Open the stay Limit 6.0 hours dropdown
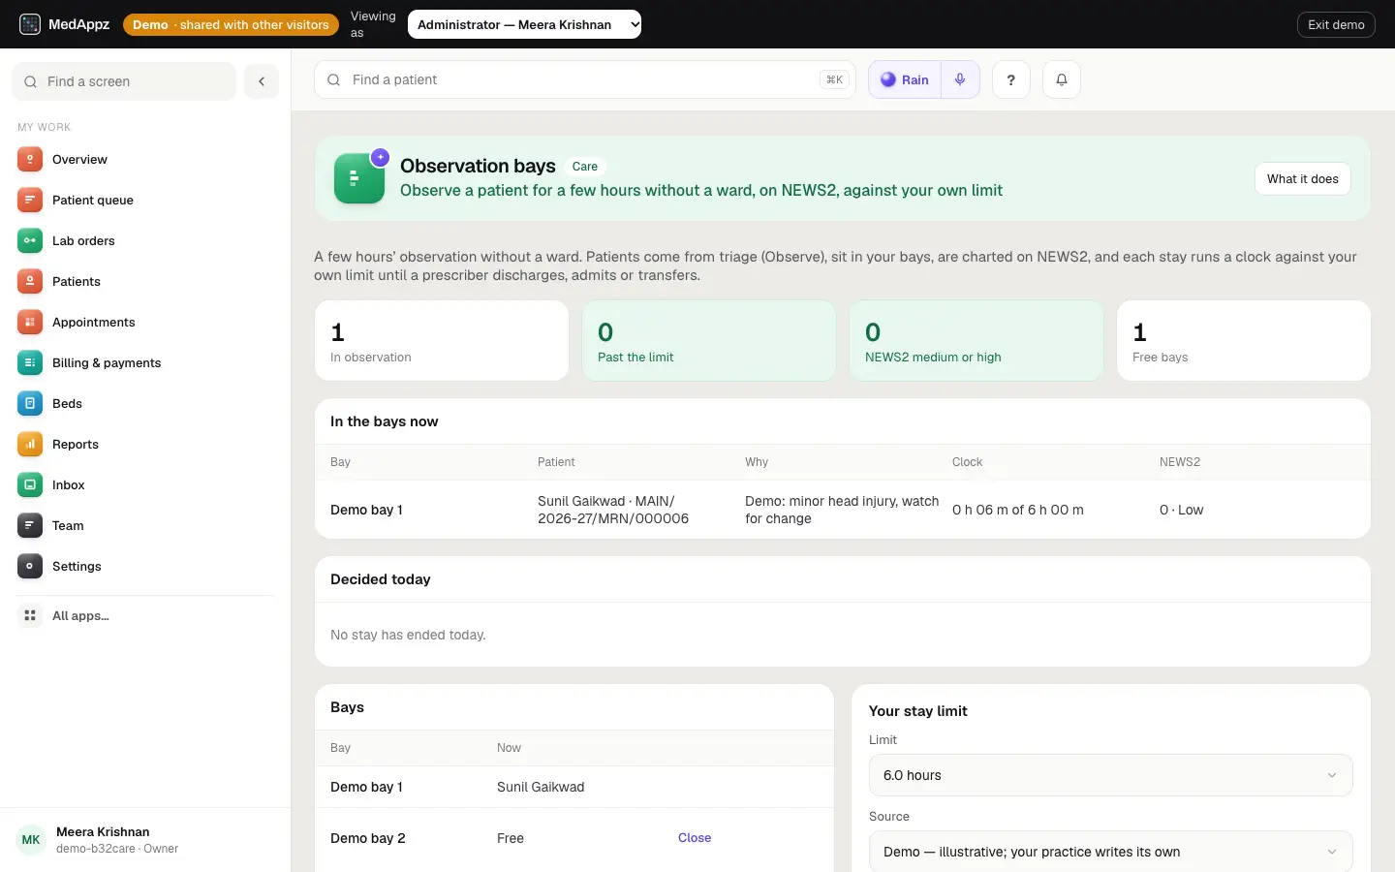 (x=1110, y=775)
